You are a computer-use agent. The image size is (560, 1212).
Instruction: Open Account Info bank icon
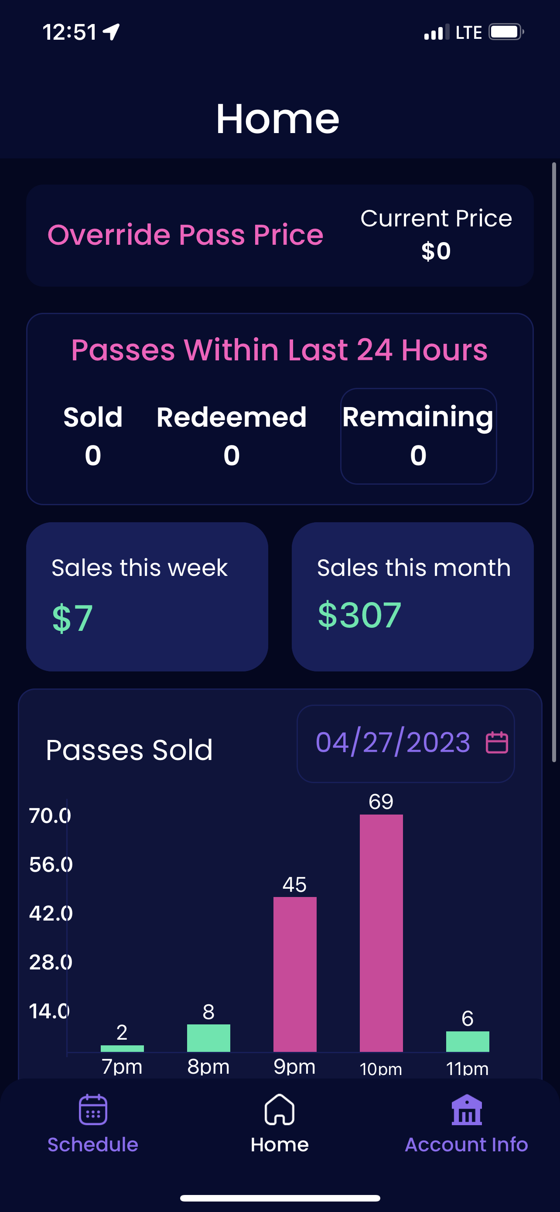click(466, 1110)
